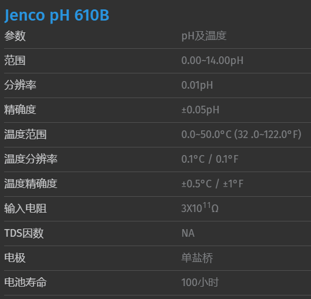
Task: Select the 温度范围 label
Action: click(25, 135)
